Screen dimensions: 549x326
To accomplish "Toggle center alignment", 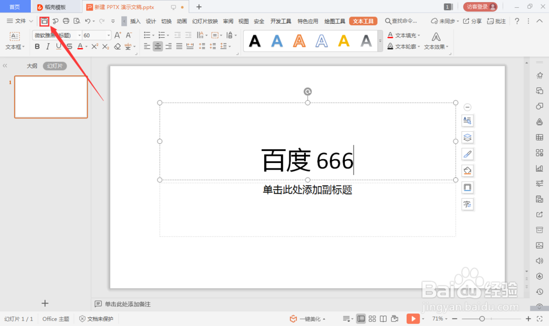I will point(158,46).
